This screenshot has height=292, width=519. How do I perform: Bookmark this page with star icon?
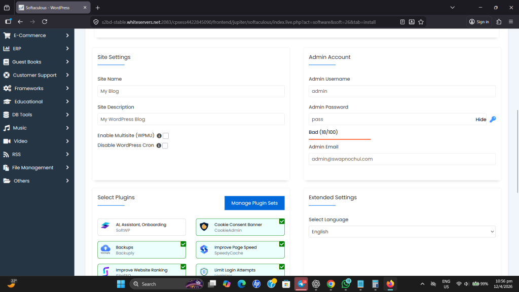coord(421,22)
